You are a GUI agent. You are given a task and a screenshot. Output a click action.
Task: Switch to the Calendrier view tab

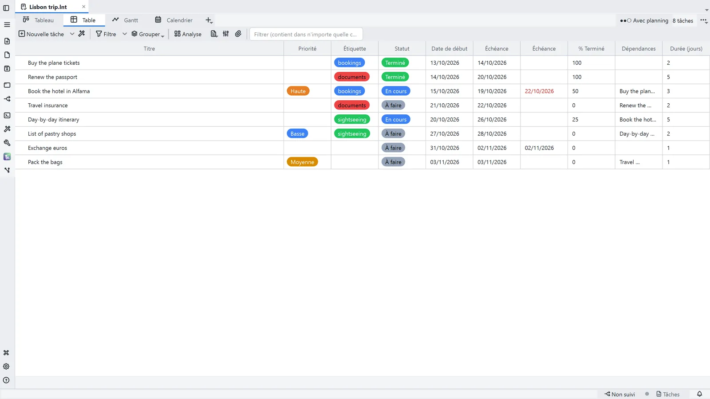pyautogui.click(x=174, y=20)
